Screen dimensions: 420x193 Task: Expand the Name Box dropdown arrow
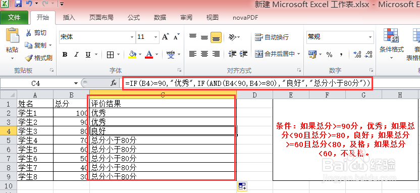(76, 83)
